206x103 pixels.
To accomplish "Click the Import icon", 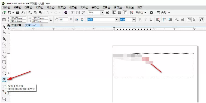I will (x=73, y=13).
